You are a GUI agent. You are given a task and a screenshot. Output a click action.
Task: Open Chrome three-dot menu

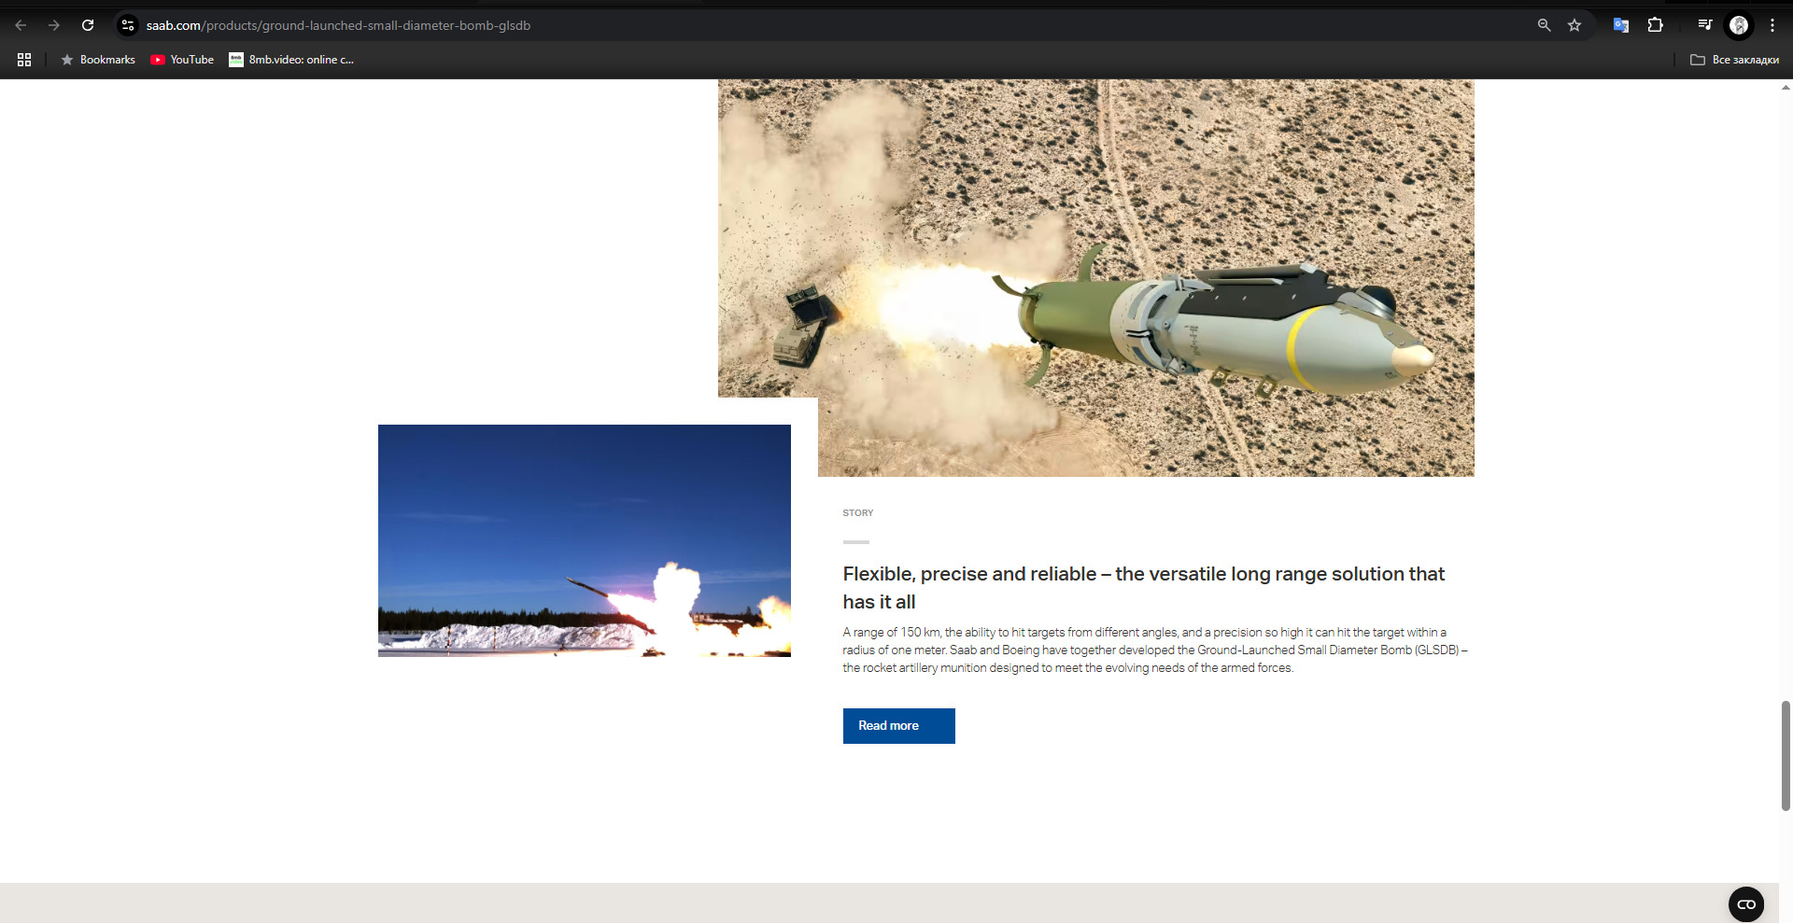click(1772, 25)
